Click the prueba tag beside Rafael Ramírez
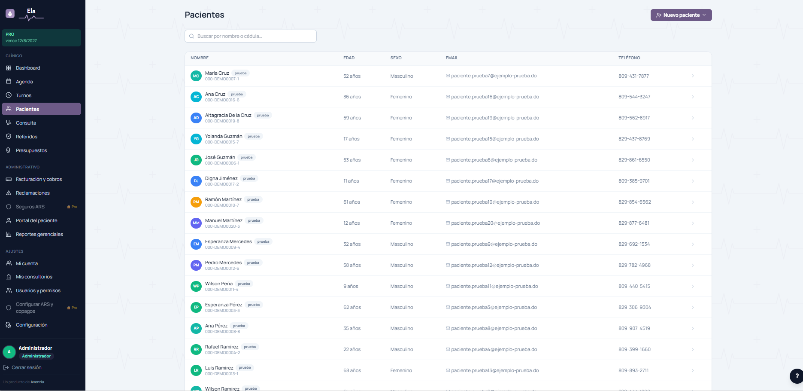 [x=250, y=347]
